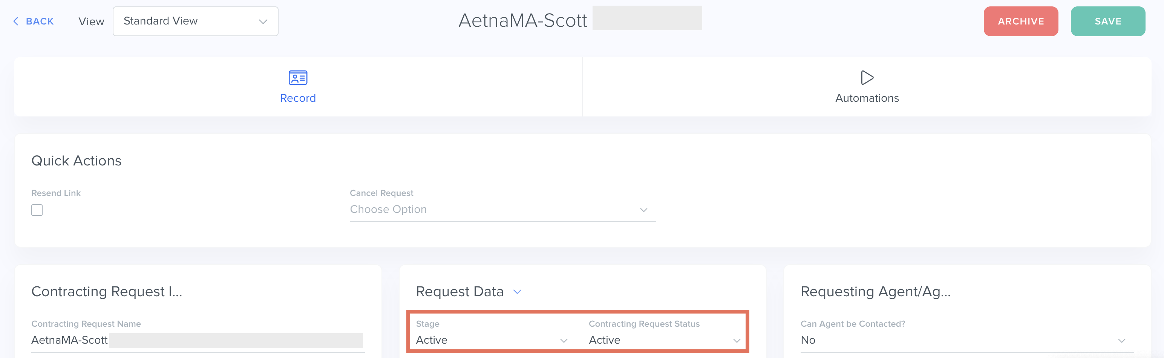1164x358 pixels.
Task: Switch to the Automations tab label
Action: 867,98
